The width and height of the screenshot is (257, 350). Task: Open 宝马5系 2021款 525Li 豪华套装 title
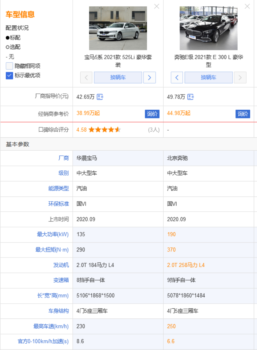pyautogui.click(x=118, y=61)
